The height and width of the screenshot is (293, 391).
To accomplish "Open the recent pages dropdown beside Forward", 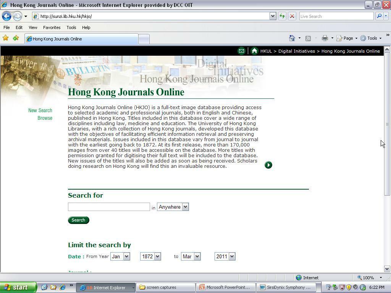I will 26,16.
